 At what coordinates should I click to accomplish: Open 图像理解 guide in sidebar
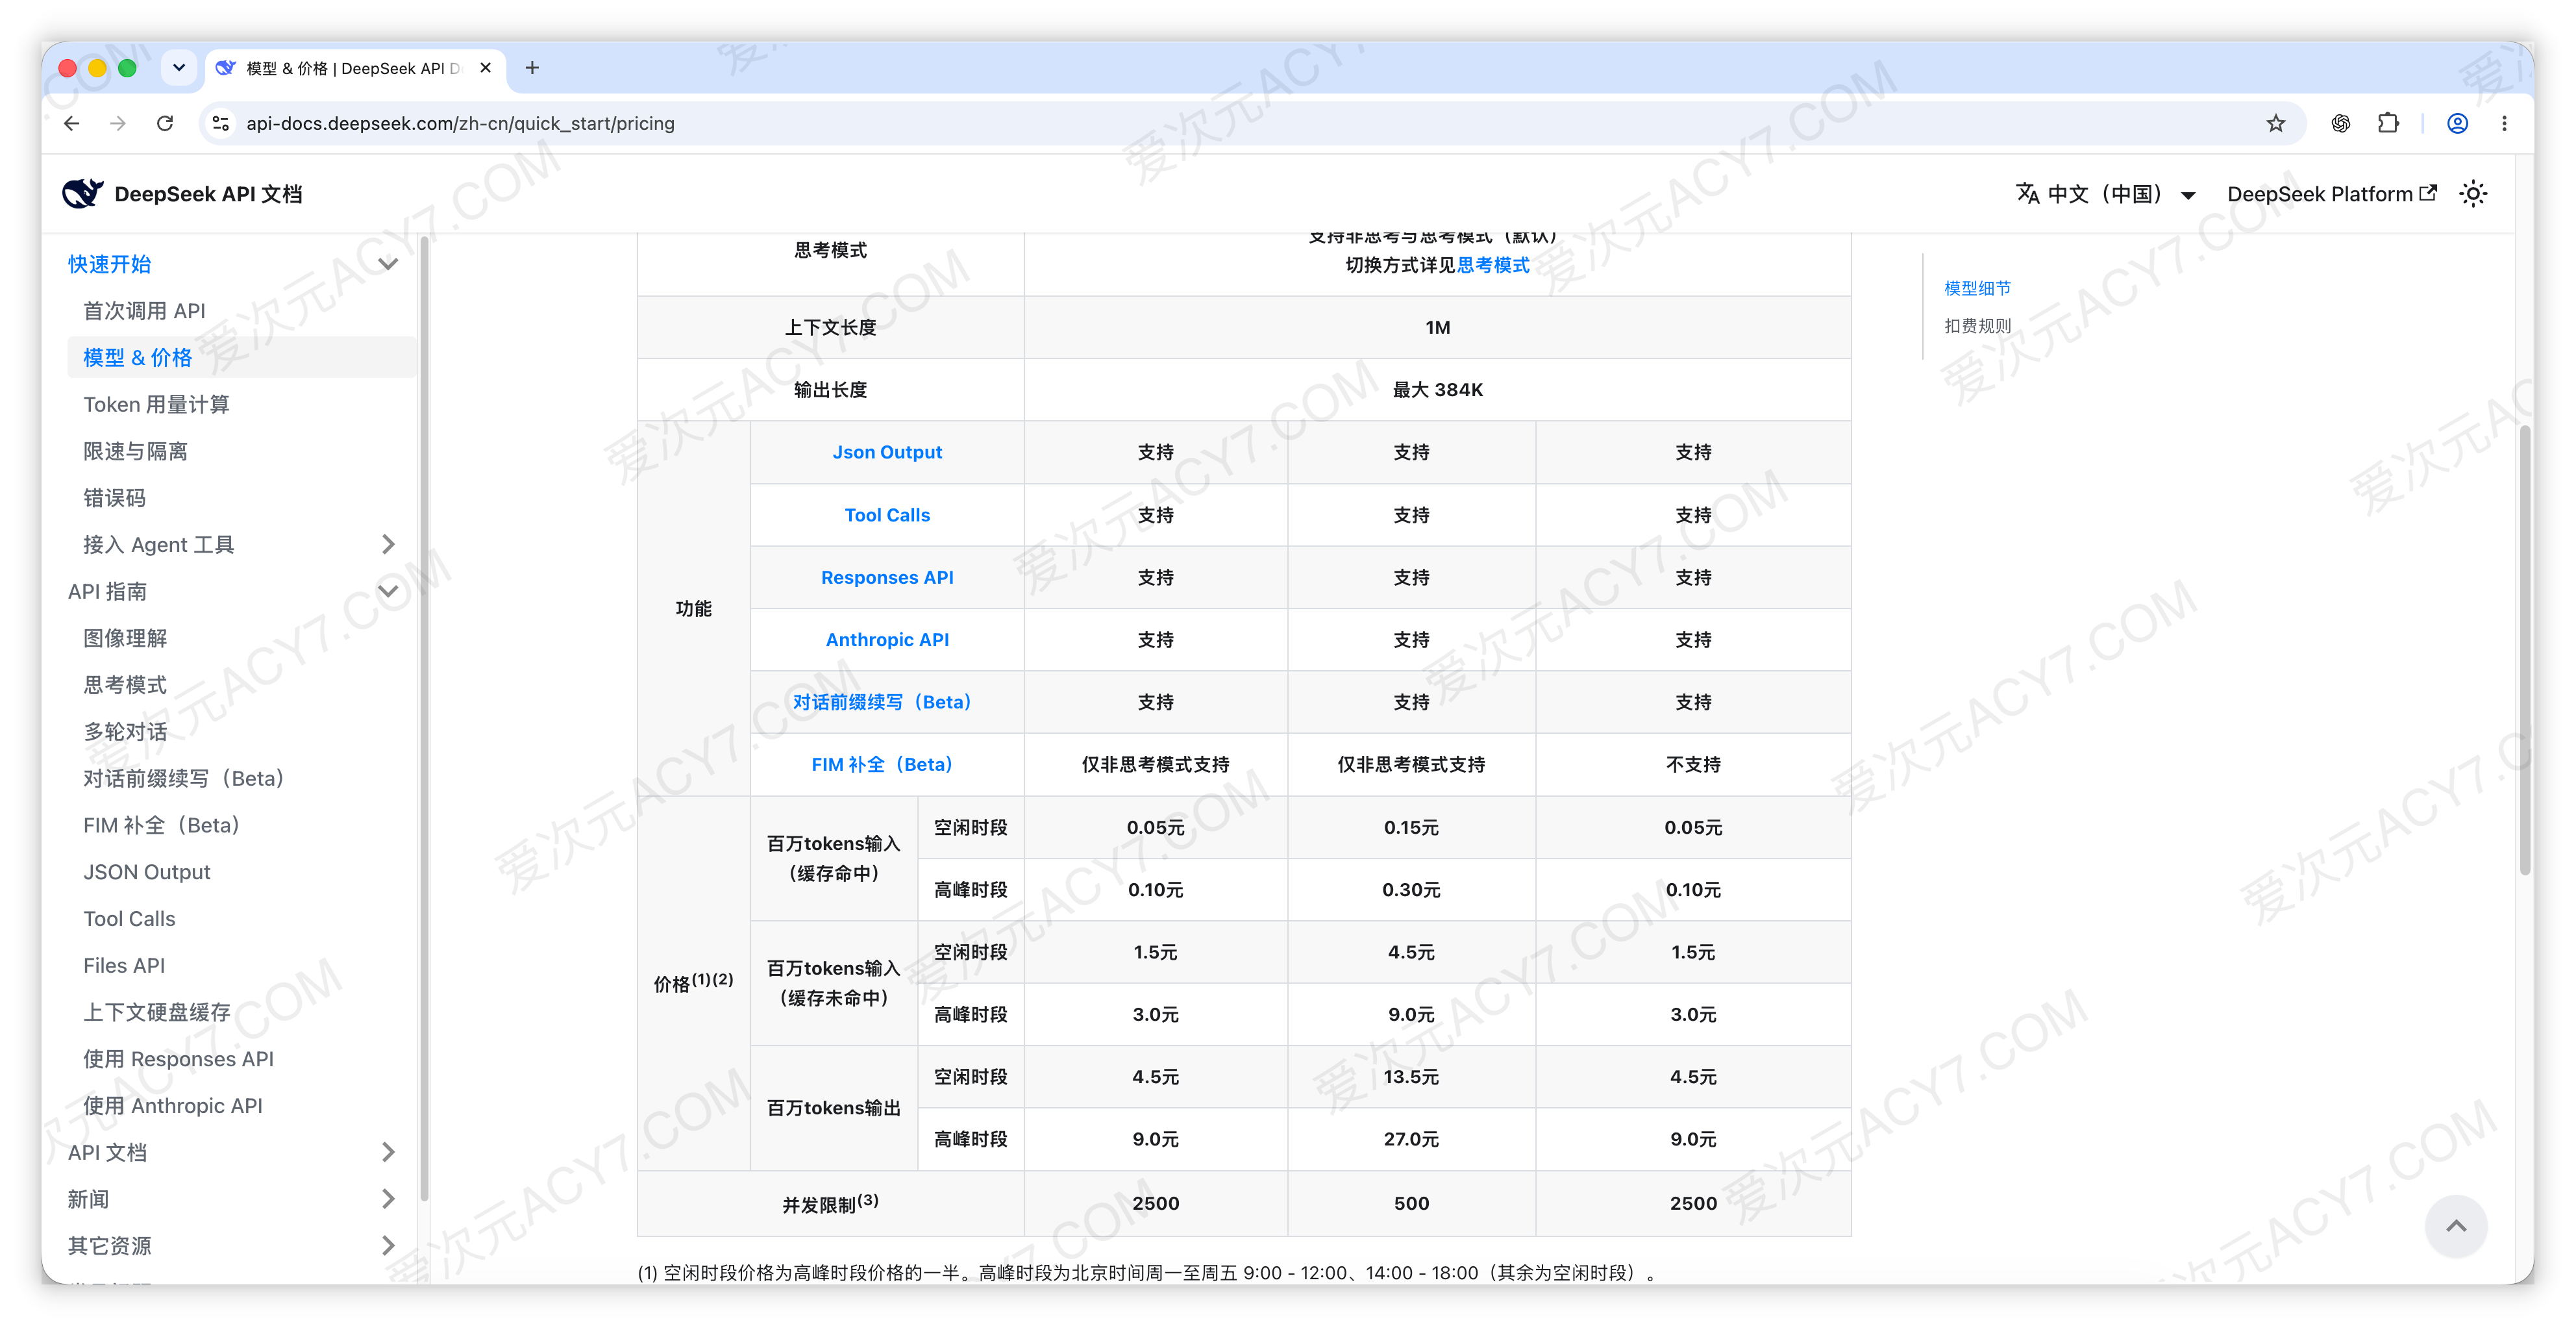[125, 638]
